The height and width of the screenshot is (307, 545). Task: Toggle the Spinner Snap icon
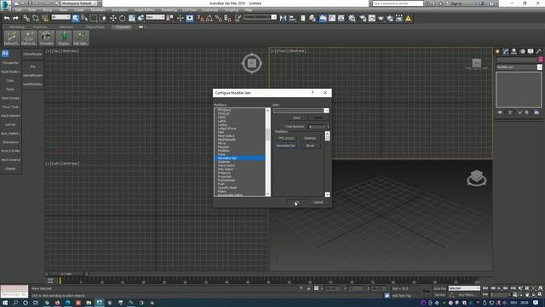(x=227, y=18)
